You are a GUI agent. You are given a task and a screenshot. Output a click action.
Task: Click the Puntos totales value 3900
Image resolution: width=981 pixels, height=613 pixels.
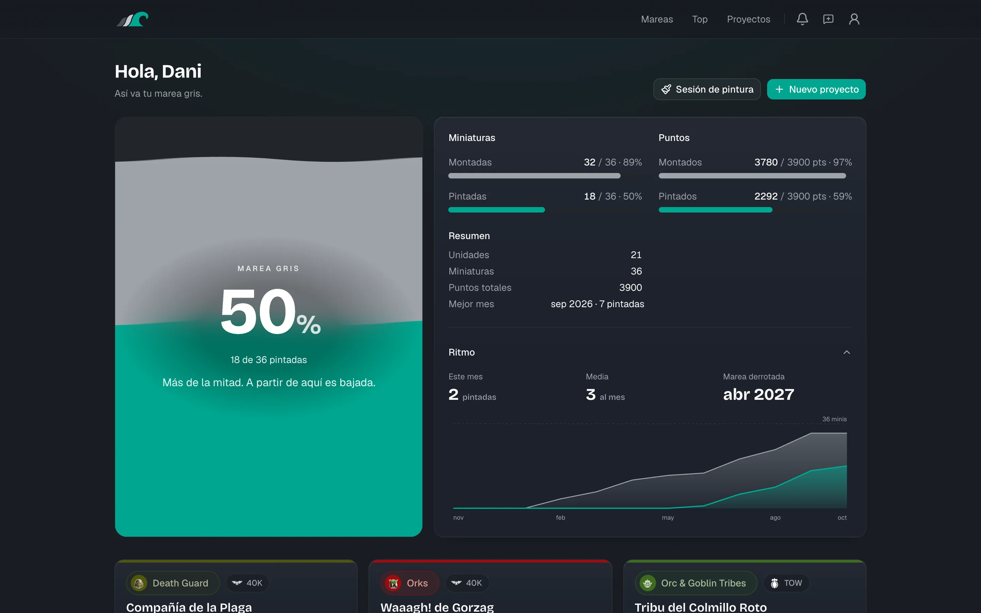tap(630, 287)
